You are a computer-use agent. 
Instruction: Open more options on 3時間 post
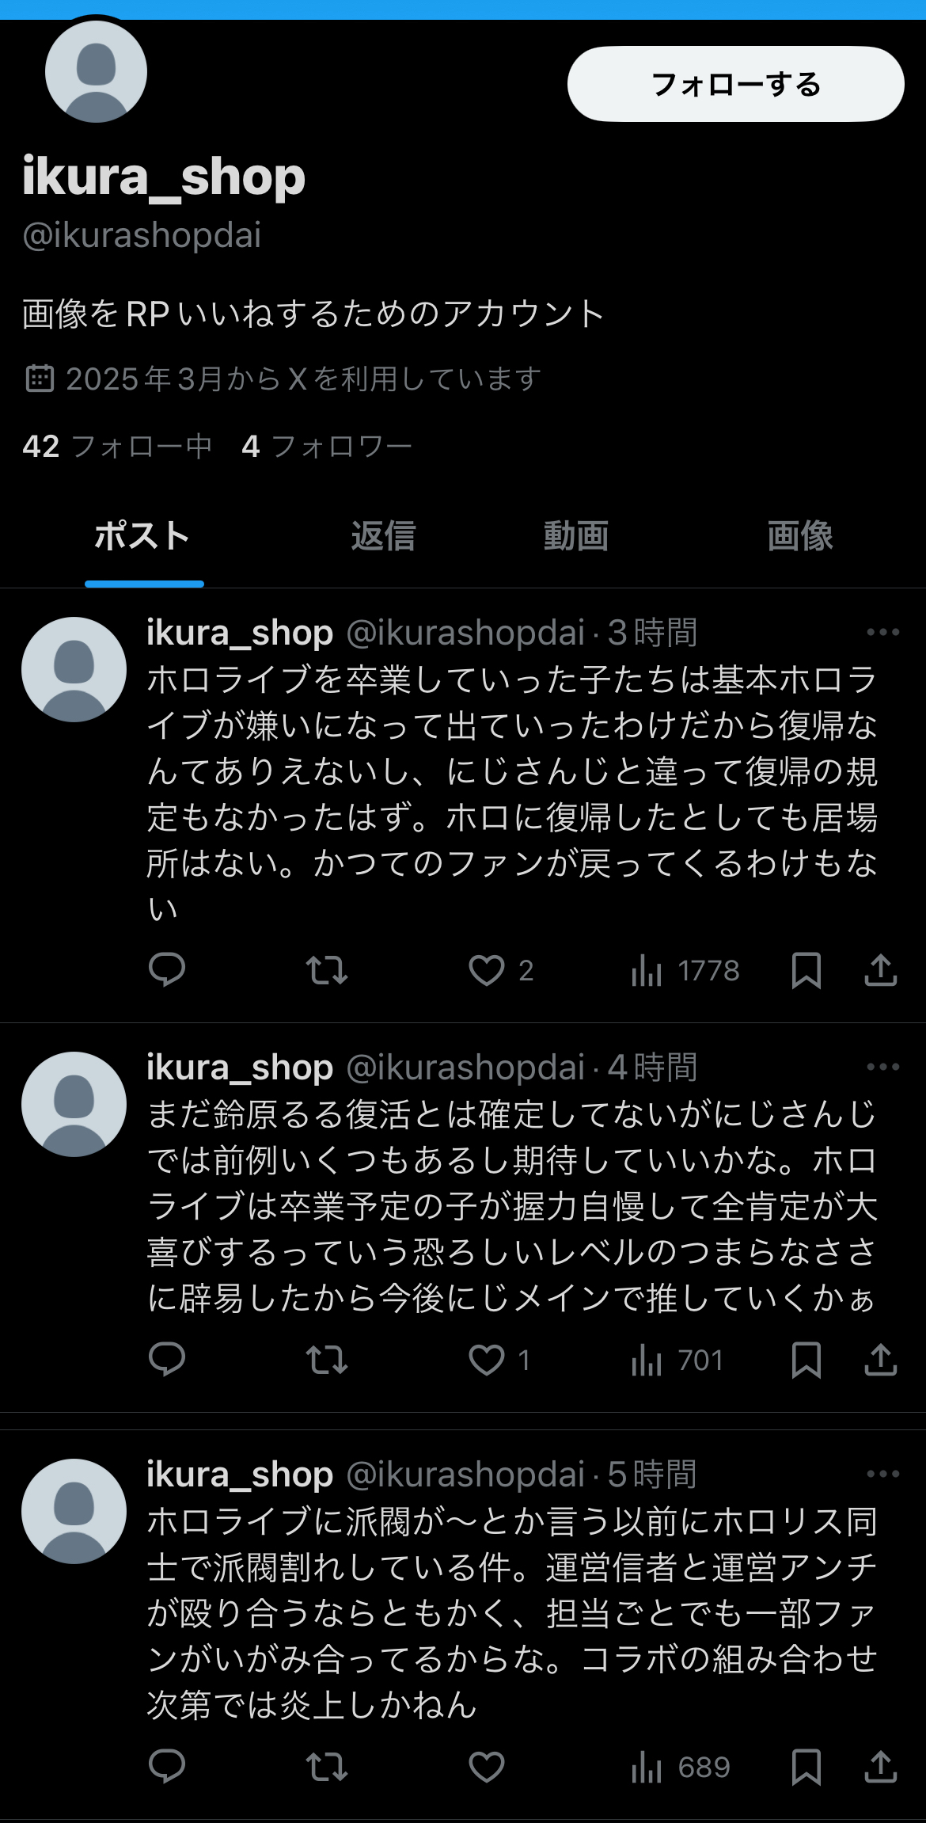[882, 632]
